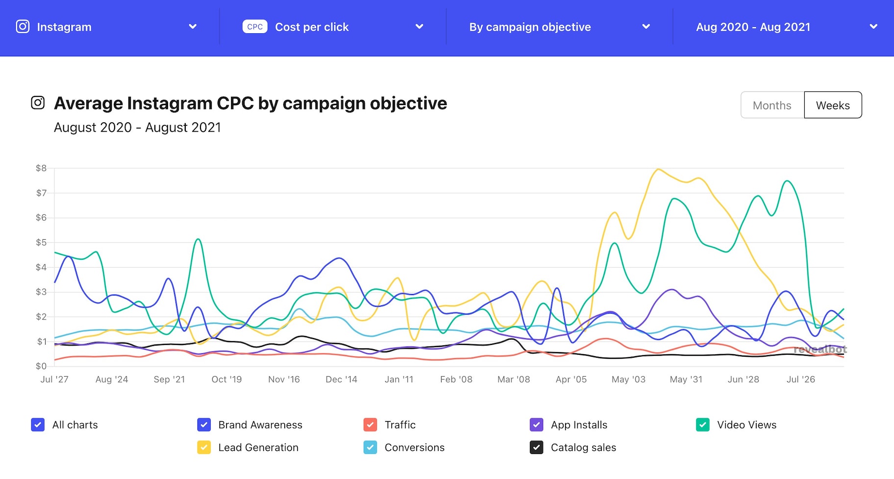Uncheck the Lead Generation checkbox

point(204,447)
